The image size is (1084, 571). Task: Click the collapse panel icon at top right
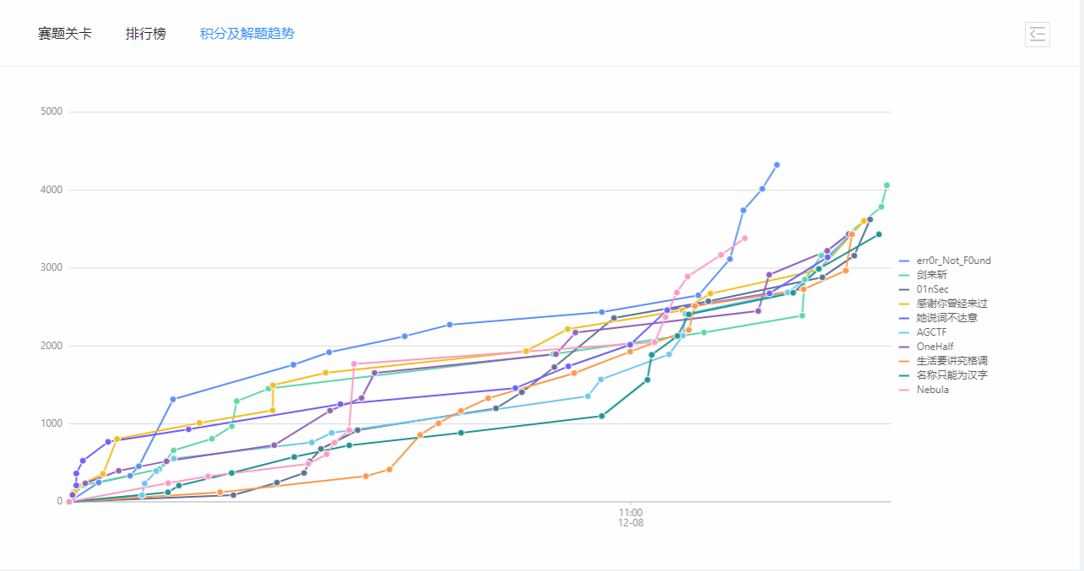coord(1038,34)
